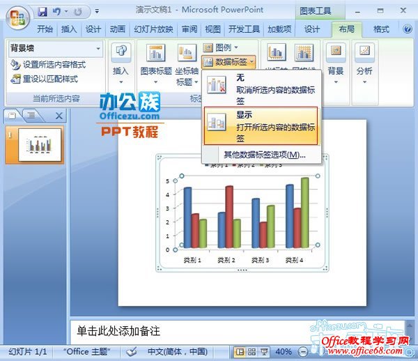Switch to the 加载项 tab
The width and height of the screenshot is (418, 361).
click(279, 29)
